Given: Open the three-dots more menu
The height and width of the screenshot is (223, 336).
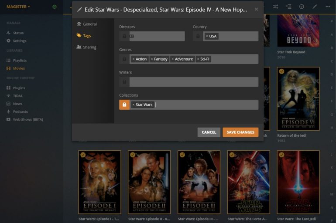Looking at the screenshot, I should pos(328,7).
